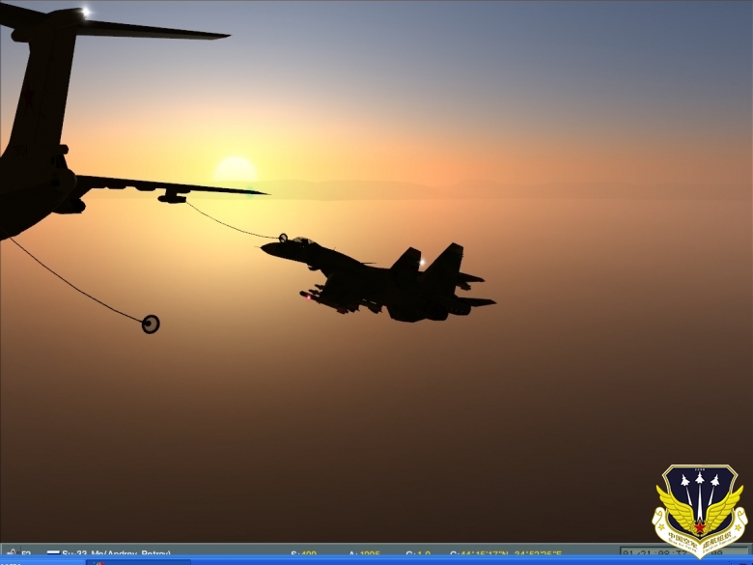753x565 pixels.
Task: Click the A:1995 altitude readout
Action: coord(364,553)
